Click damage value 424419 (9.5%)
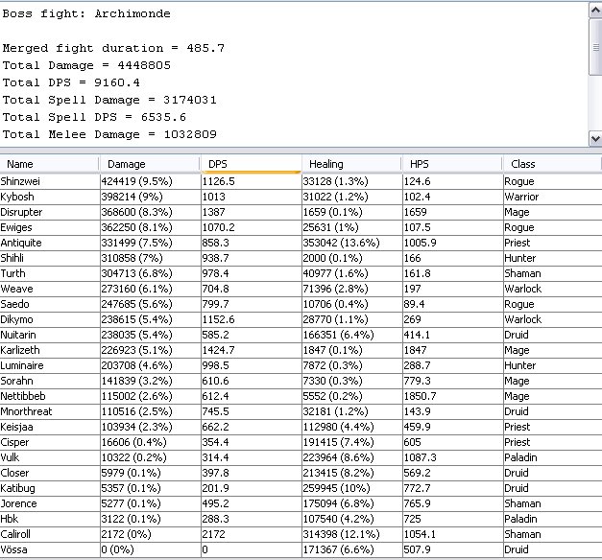 137,181
